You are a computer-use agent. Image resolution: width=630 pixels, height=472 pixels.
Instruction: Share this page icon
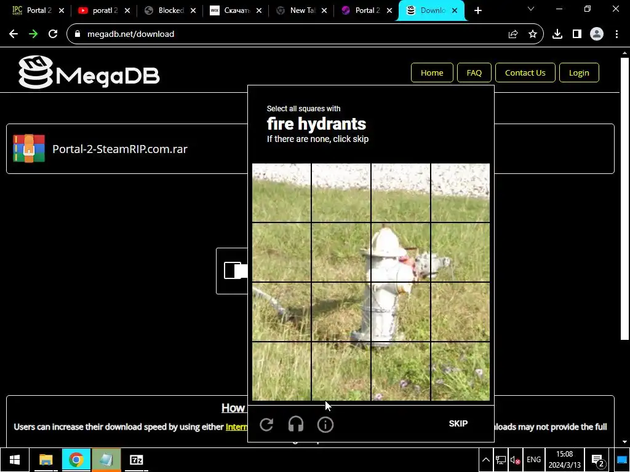(512, 34)
